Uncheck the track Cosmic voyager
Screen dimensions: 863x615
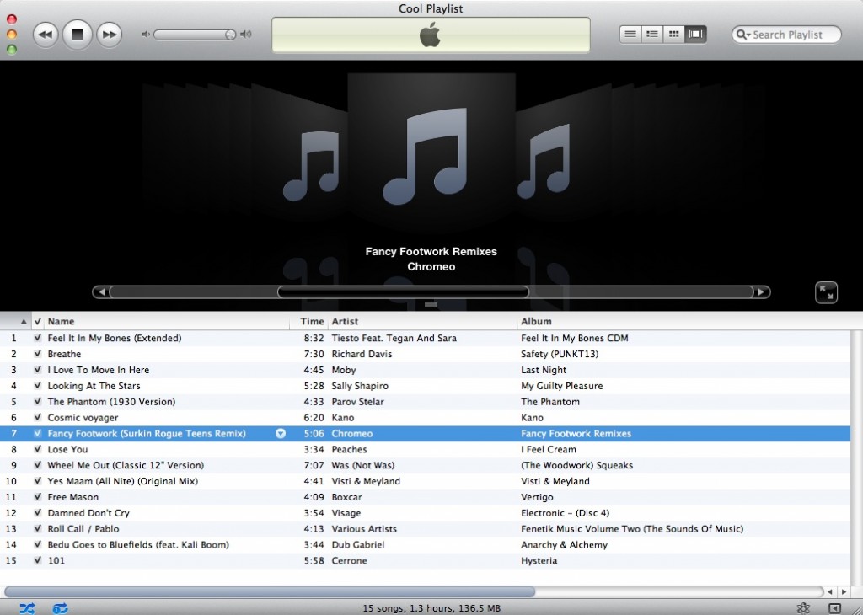(x=37, y=417)
